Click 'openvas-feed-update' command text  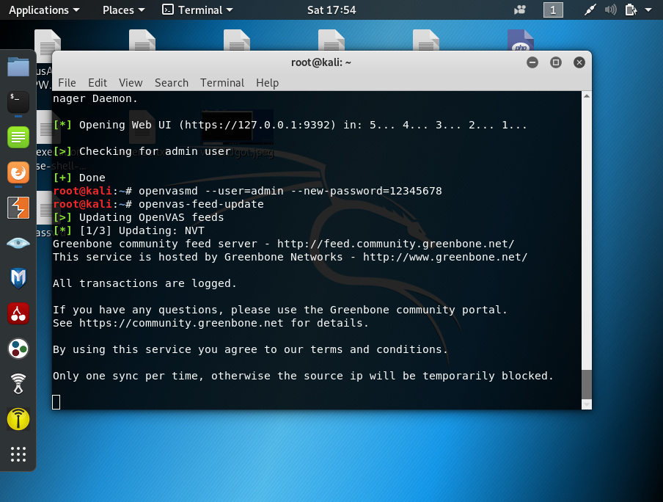coord(201,204)
